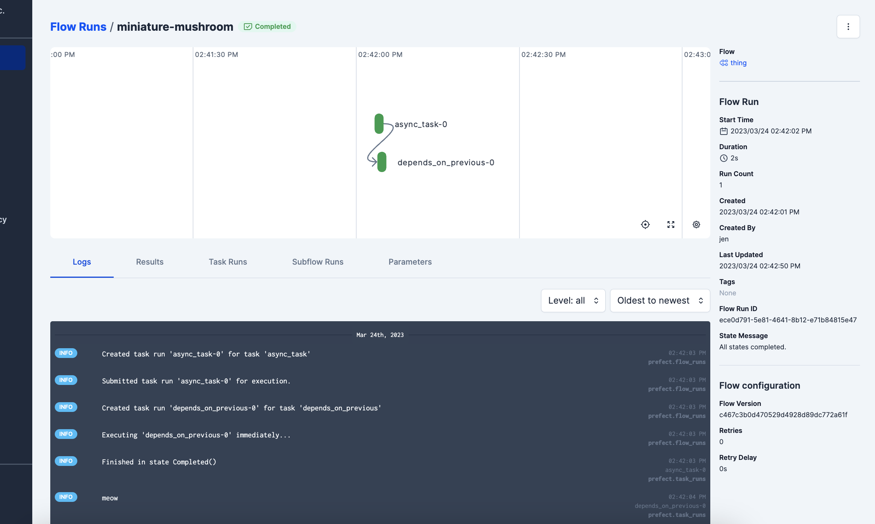875x524 pixels.
Task: Click the fullscreen expand icon on the timeline
Action: tap(671, 225)
